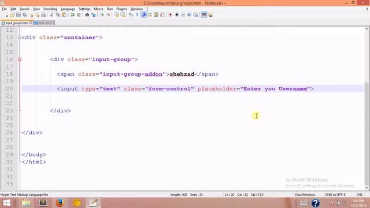Save the recorded macro toolbar icon
370x208 pixels.
195,15
